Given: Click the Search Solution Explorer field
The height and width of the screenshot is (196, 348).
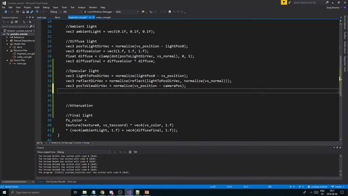Looking at the screenshot, I should (15, 27).
